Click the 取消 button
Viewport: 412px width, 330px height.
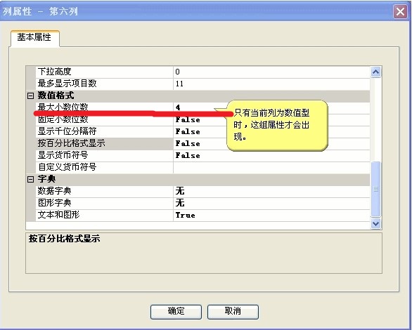233,312
